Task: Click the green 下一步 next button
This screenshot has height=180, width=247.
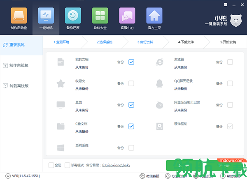Action: 224,165
